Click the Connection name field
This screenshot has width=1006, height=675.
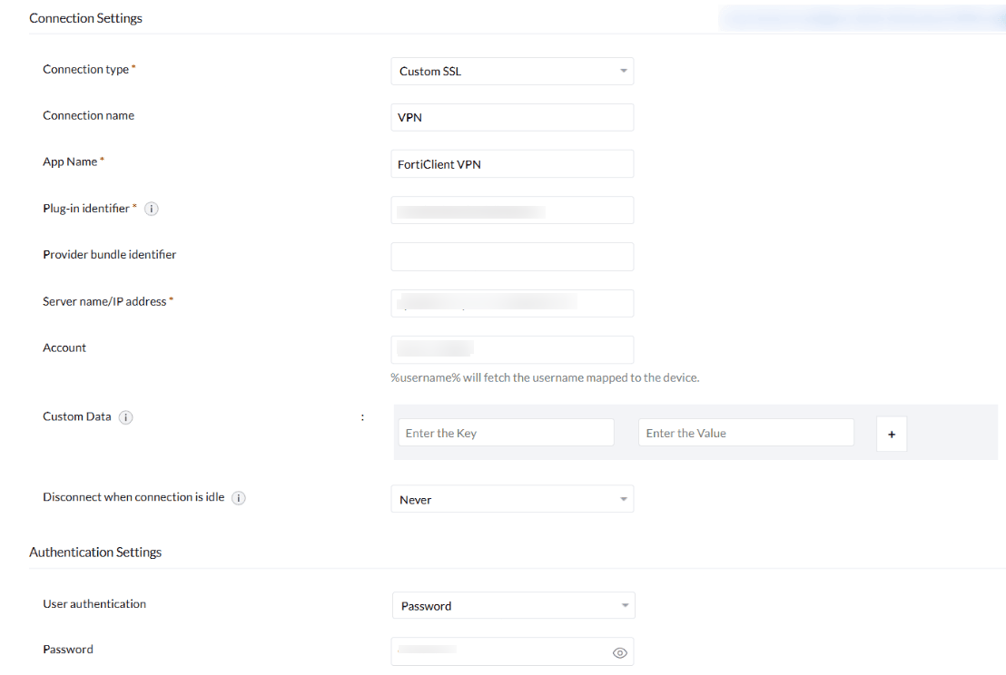click(x=512, y=117)
